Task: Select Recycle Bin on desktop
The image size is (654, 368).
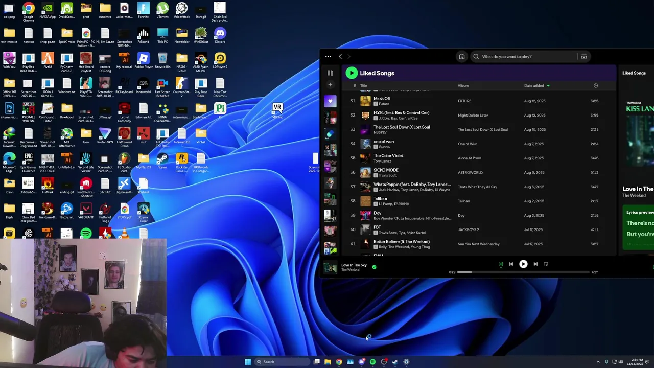Action: [162, 61]
